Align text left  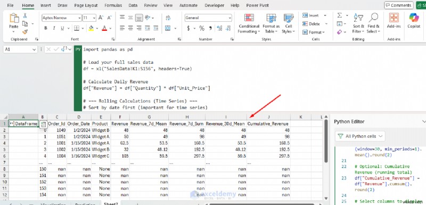122,28
